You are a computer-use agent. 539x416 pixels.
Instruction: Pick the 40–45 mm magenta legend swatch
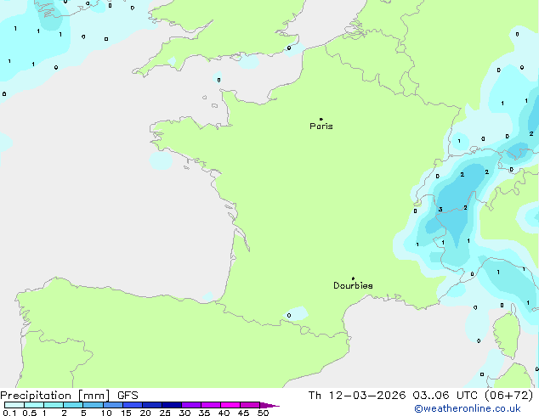230,405
